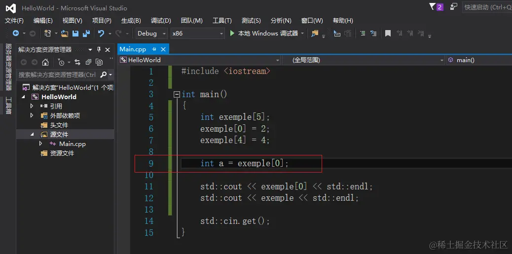Open the 工具箱 toolbox side tab
Viewport: 512px width, 254px height.
(x=8, y=106)
